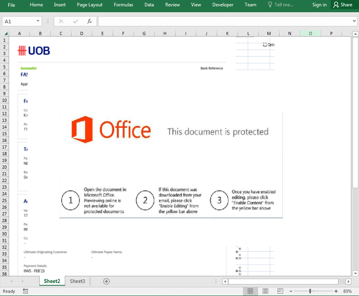Switch to the Data tab
This screenshot has width=359, height=296.
(149, 5)
